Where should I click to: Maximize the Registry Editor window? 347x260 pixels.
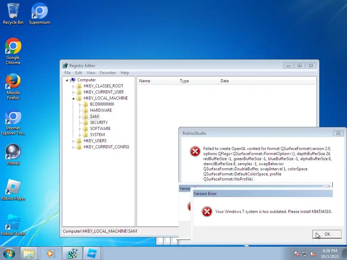300,65
